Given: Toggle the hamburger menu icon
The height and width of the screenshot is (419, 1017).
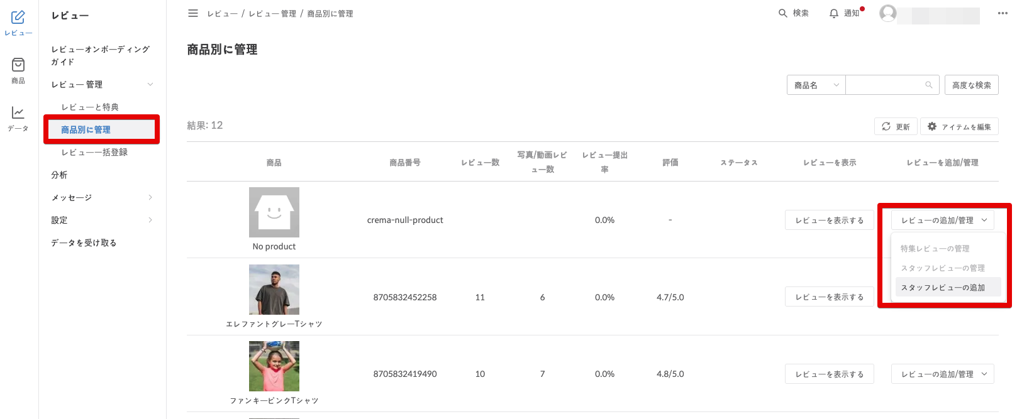Looking at the screenshot, I should coord(193,13).
